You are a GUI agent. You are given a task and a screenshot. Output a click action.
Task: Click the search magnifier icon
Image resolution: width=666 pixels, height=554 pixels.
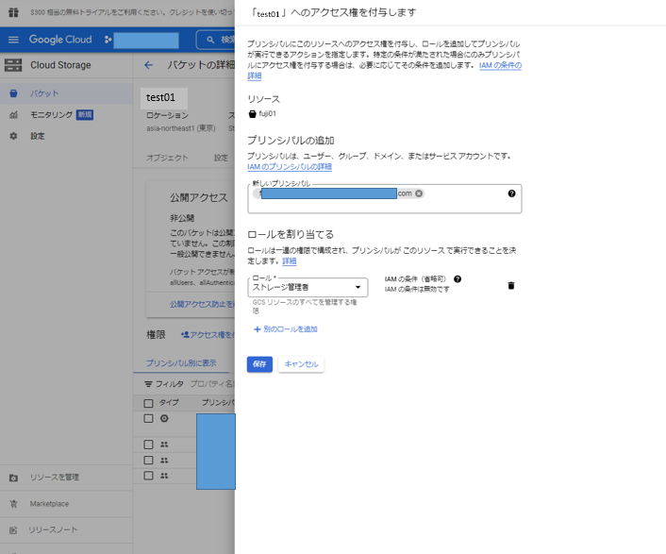[x=210, y=40]
